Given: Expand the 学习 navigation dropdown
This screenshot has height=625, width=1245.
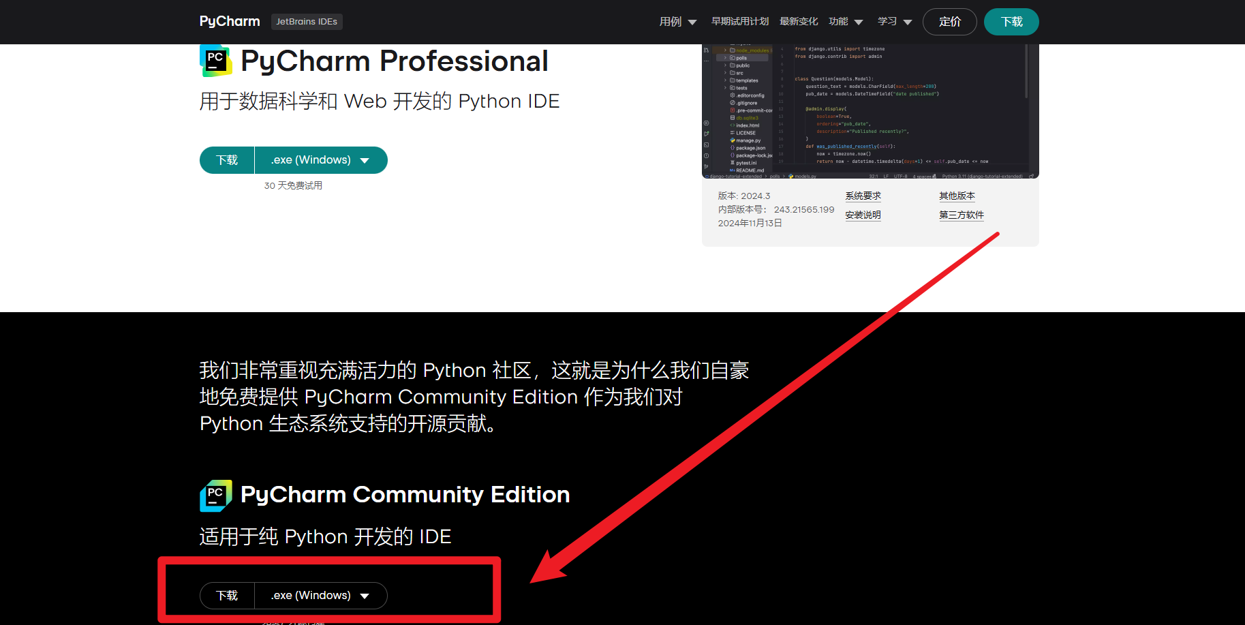Looking at the screenshot, I should pyautogui.click(x=895, y=22).
